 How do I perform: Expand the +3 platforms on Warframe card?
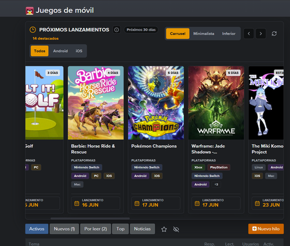pyautogui.click(x=216, y=185)
